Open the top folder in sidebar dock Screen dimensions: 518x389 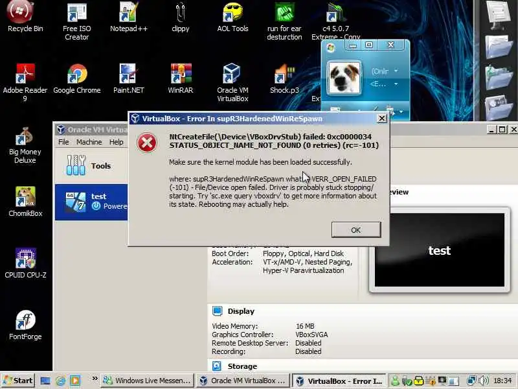[499, 47]
